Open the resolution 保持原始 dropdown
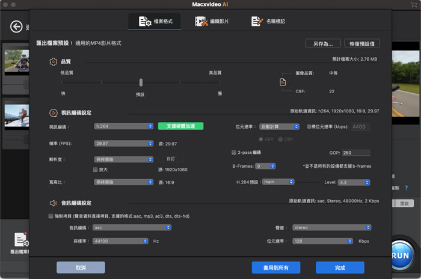This screenshot has width=421, height=279. click(123, 159)
